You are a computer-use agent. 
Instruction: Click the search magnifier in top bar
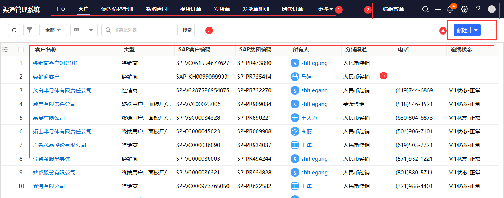(x=425, y=9)
